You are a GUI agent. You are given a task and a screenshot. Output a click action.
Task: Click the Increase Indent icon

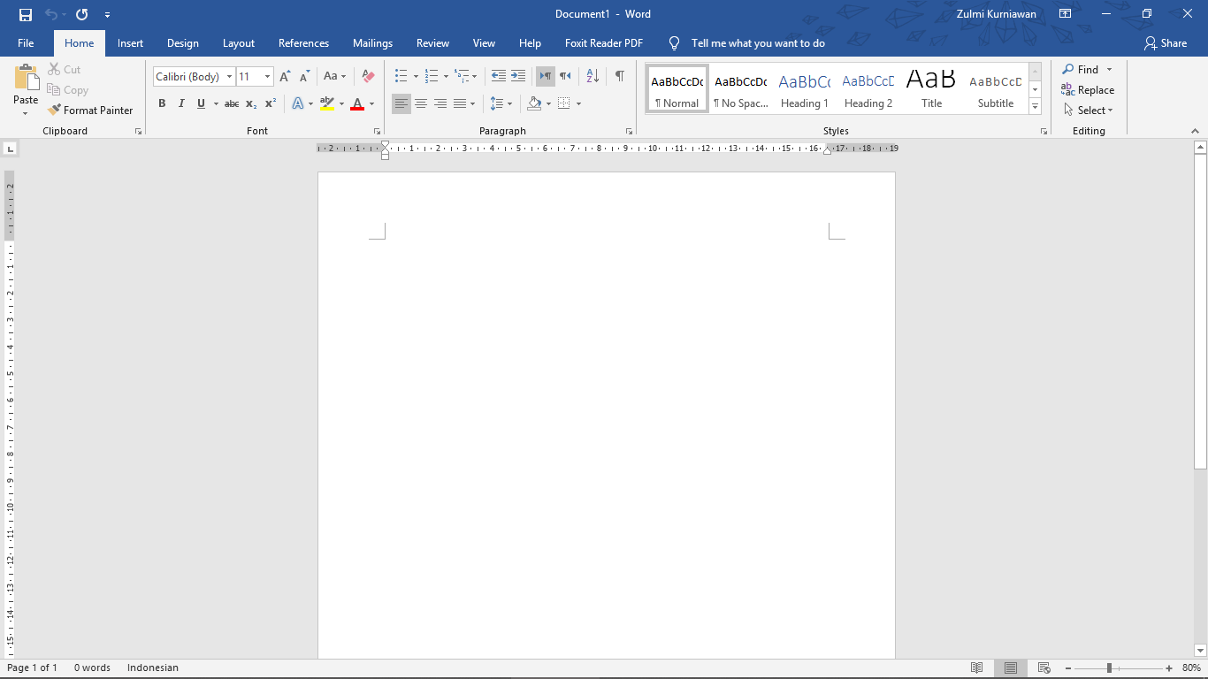[518, 76]
